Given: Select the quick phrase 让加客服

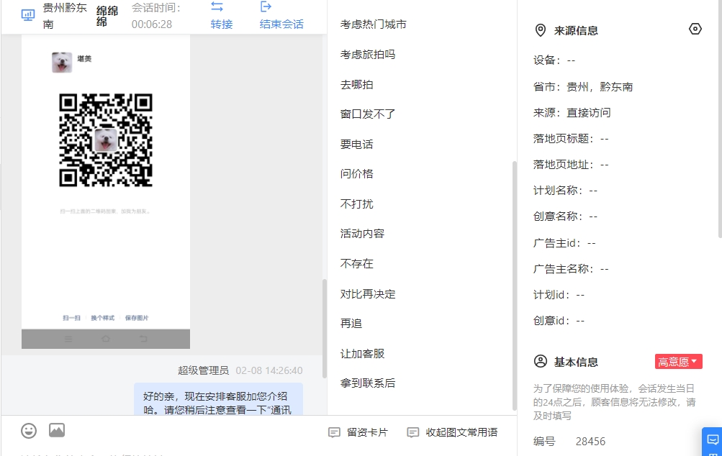Looking at the screenshot, I should [x=362, y=353].
